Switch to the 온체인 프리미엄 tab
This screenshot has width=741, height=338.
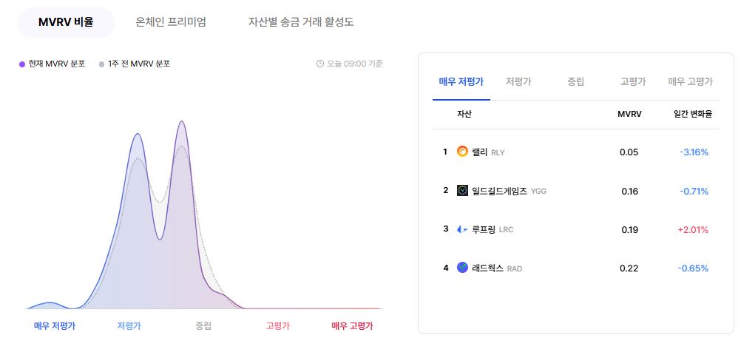pos(171,22)
